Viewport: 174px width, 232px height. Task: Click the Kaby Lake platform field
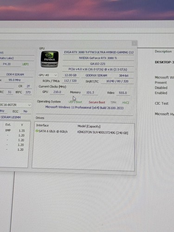pyautogui.click(x=7, y=58)
